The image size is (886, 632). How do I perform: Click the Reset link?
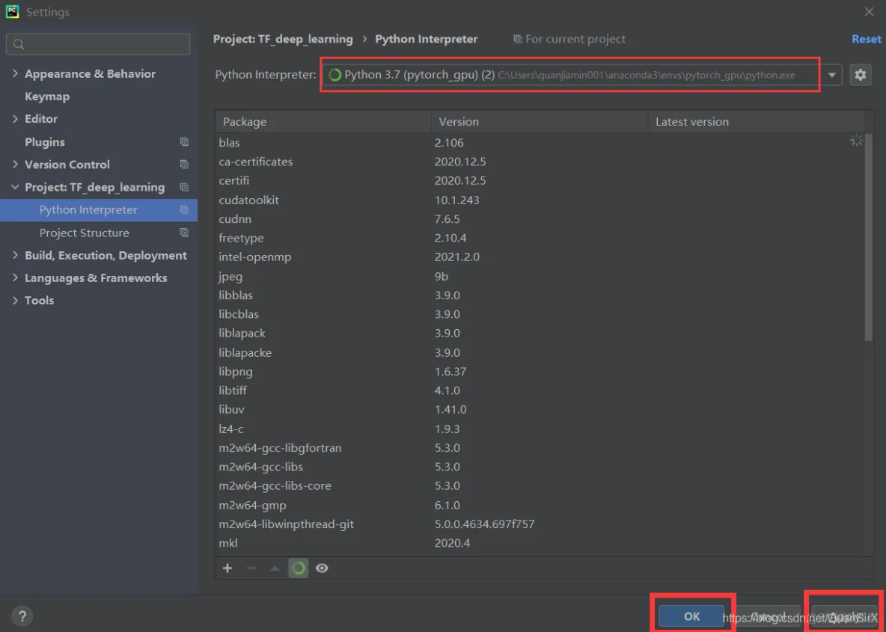(867, 39)
